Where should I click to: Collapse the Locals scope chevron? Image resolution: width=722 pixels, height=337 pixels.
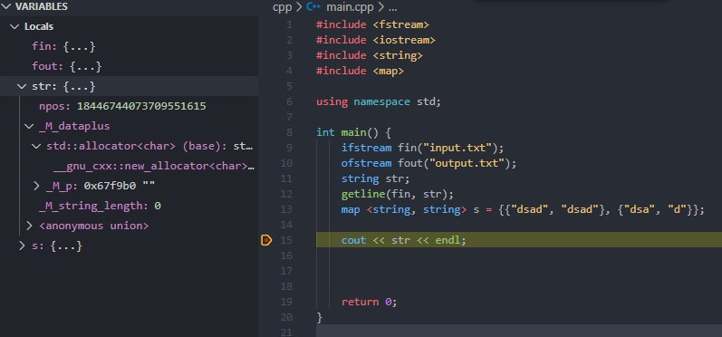[x=14, y=26]
